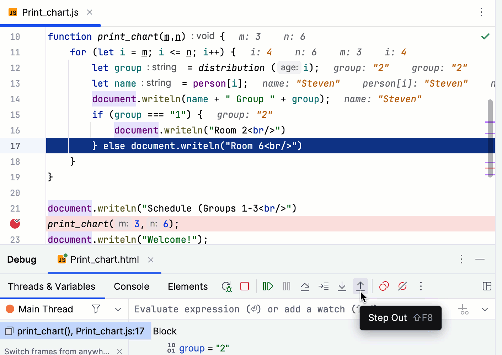Stop the debug session
This screenshot has height=355, width=502.
pyautogui.click(x=245, y=286)
